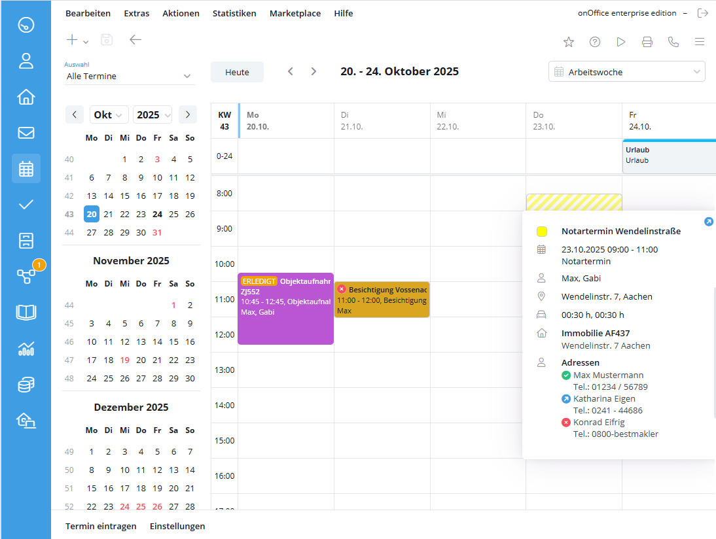Open the print function via printer icon
716x539 pixels.
click(647, 41)
